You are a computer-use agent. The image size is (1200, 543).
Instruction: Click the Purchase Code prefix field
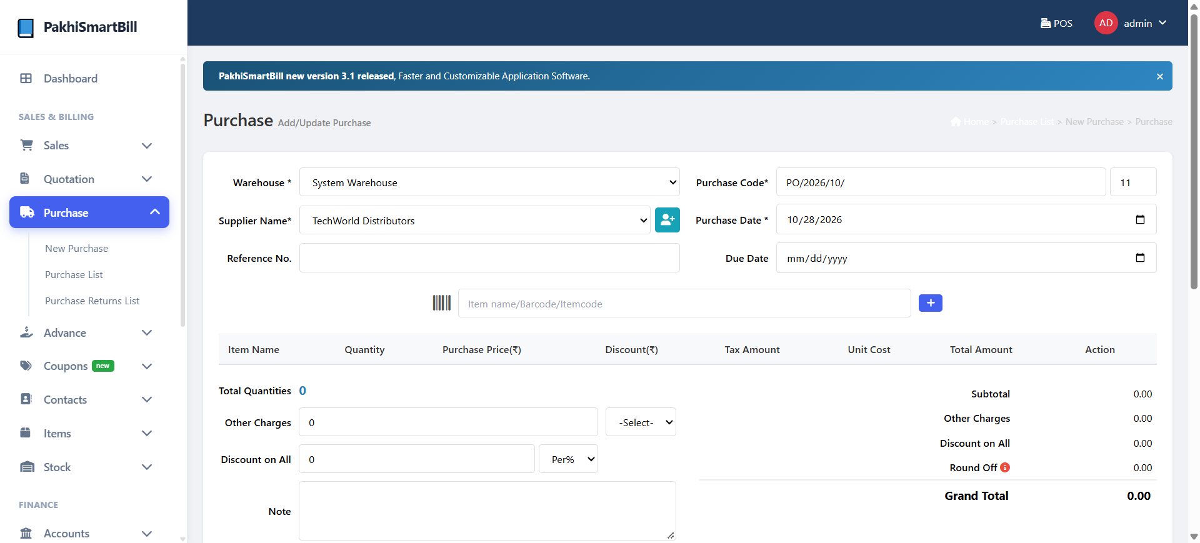[941, 182]
